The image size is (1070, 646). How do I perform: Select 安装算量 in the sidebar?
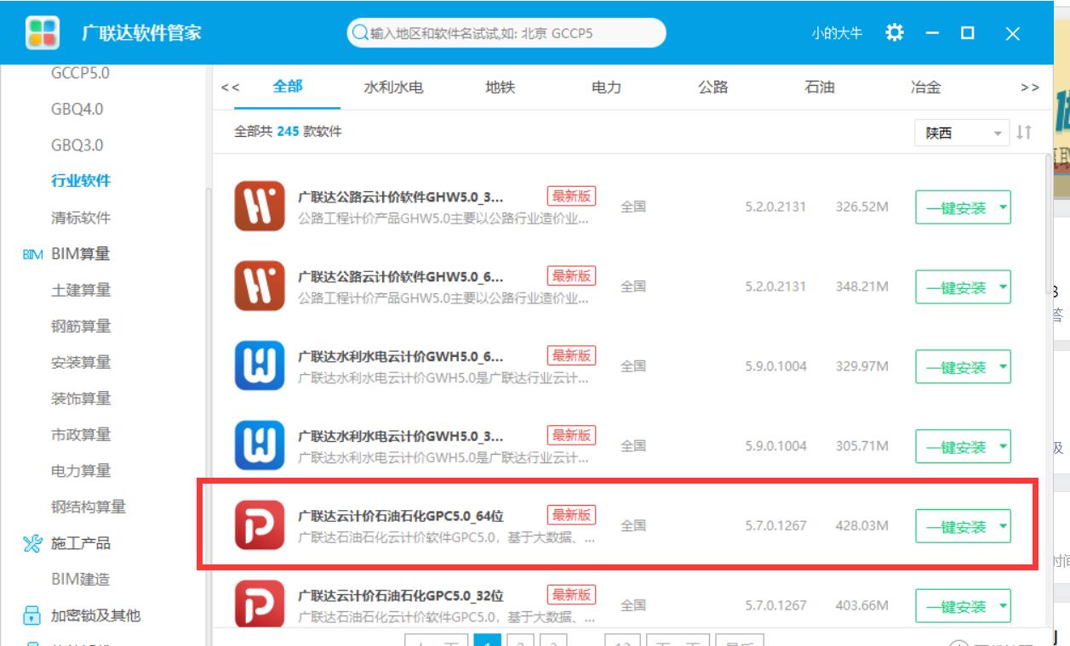click(81, 362)
